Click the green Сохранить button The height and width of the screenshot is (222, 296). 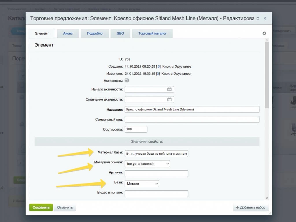41,208
